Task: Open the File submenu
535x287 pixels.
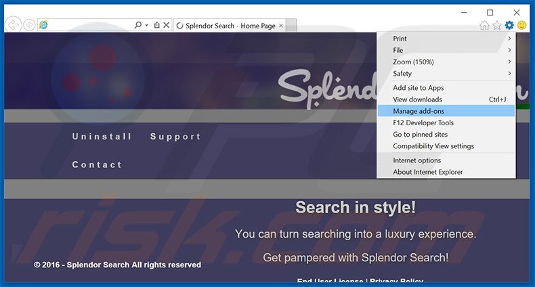Action: [x=446, y=50]
